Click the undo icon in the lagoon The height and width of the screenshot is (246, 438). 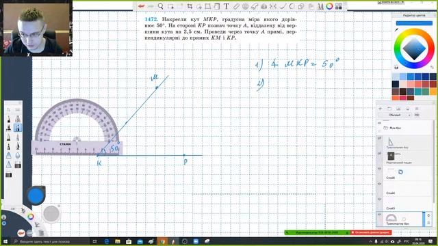click(21, 232)
